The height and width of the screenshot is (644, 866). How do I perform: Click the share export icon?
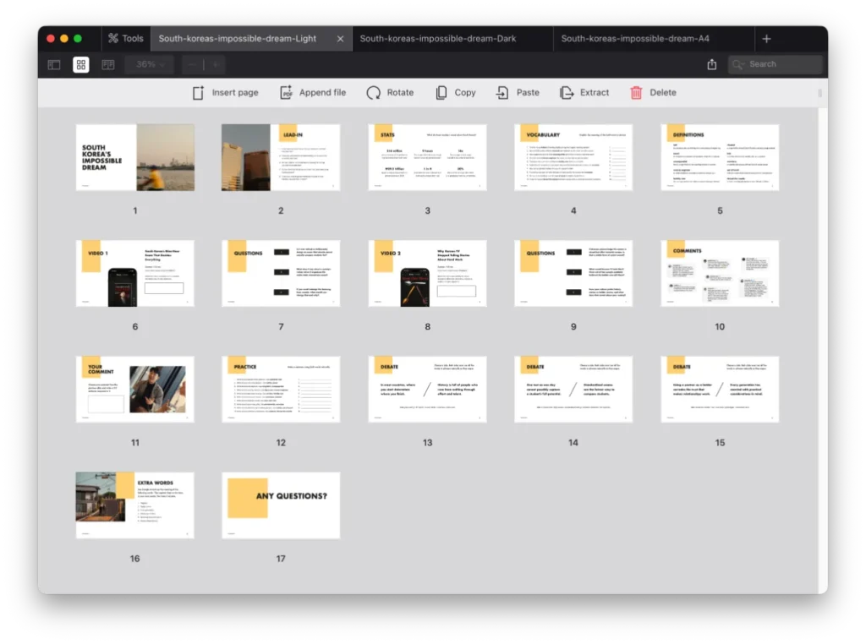(712, 64)
